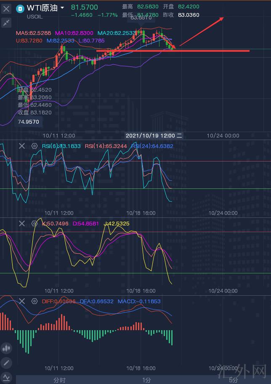The image size is (271, 384).
Task: Switch to the 分时 timeframe tab
Action: [x=59, y=380]
